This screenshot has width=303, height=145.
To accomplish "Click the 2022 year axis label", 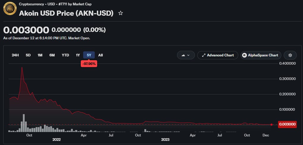I will pos(57,140).
